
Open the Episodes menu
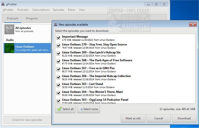pyautogui.click(x=59, y=10)
